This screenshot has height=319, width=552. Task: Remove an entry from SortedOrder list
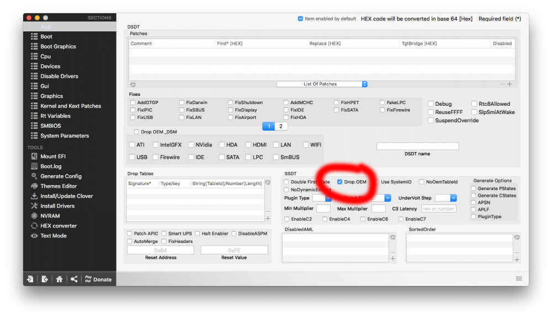tap(517, 252)
